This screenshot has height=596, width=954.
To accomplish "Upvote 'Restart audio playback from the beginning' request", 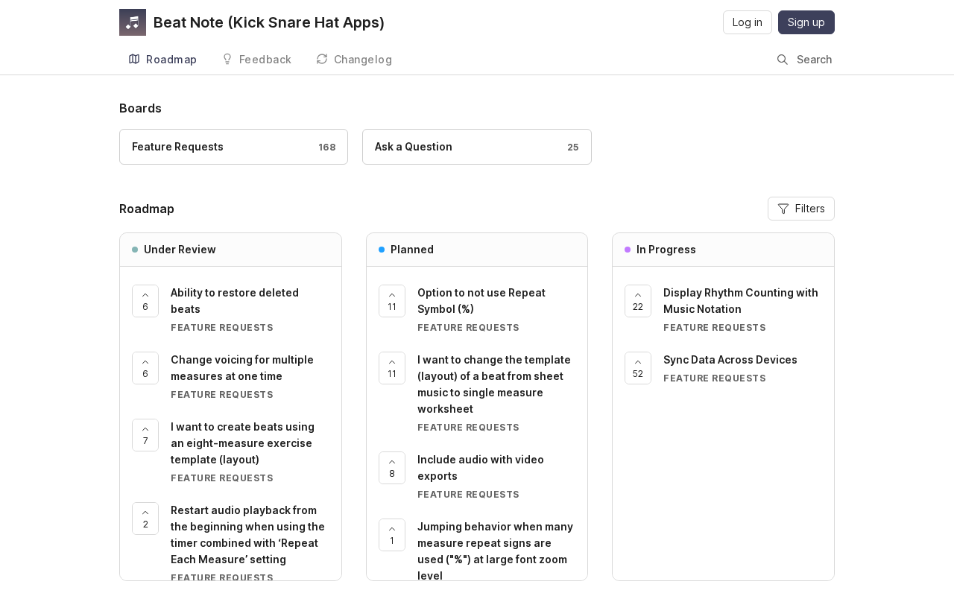I will pos(145,519).
